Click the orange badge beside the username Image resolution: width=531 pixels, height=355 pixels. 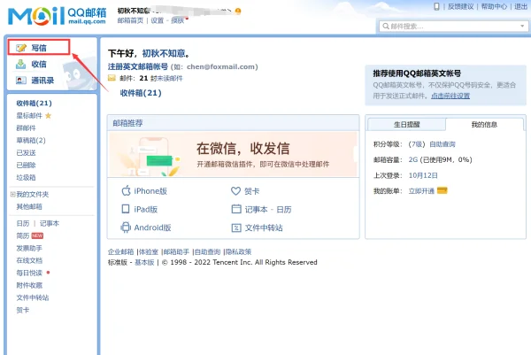click(238, 11)
